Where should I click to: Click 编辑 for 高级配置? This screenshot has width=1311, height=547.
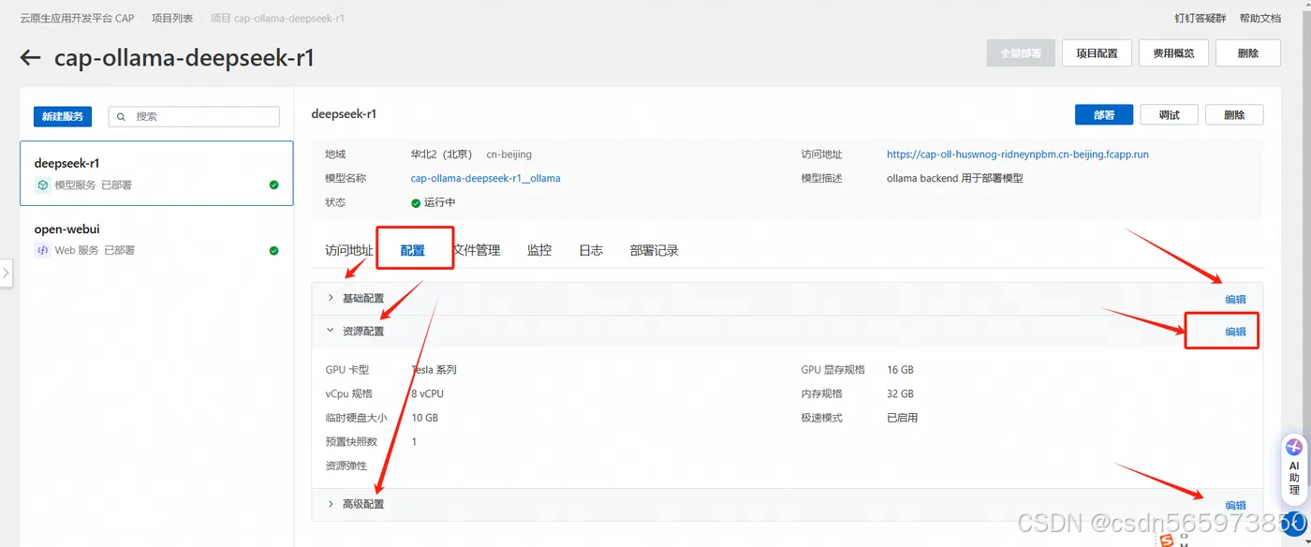[x=1236, y=506]
